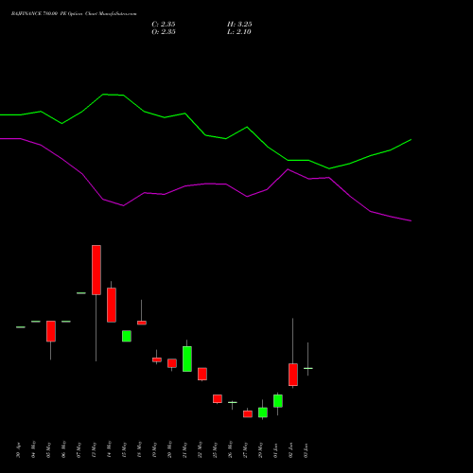Select the green candle above 01 Jun
Image resolution: width=473 pixels, height=473 pixels.
point(278,401)
